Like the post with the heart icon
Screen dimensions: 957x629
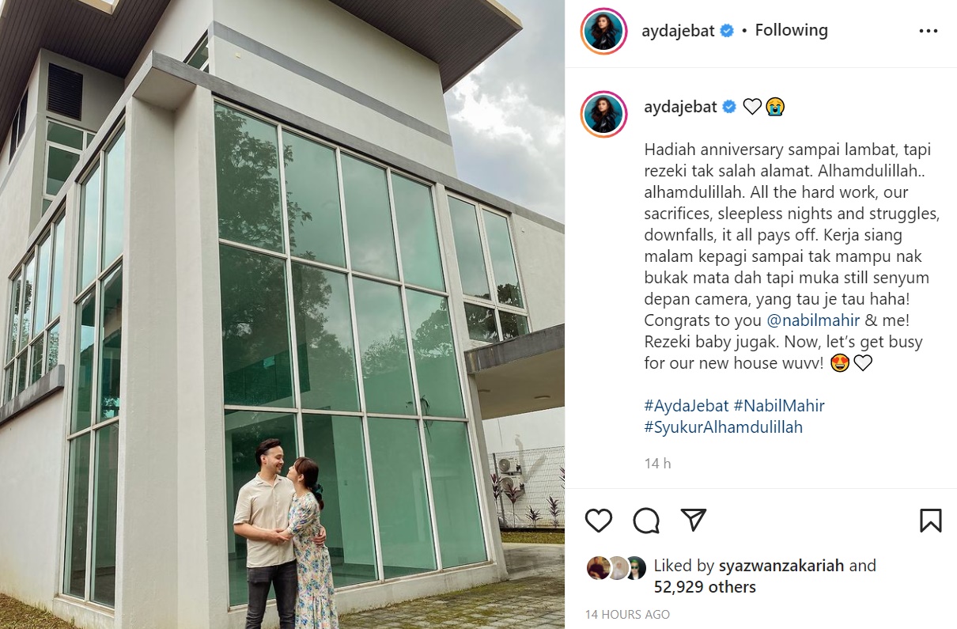599,520
